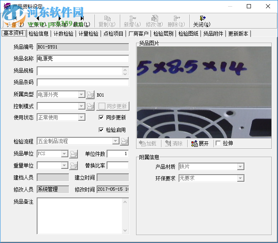Click the application icon in title bar

click(x=7, y=6)
